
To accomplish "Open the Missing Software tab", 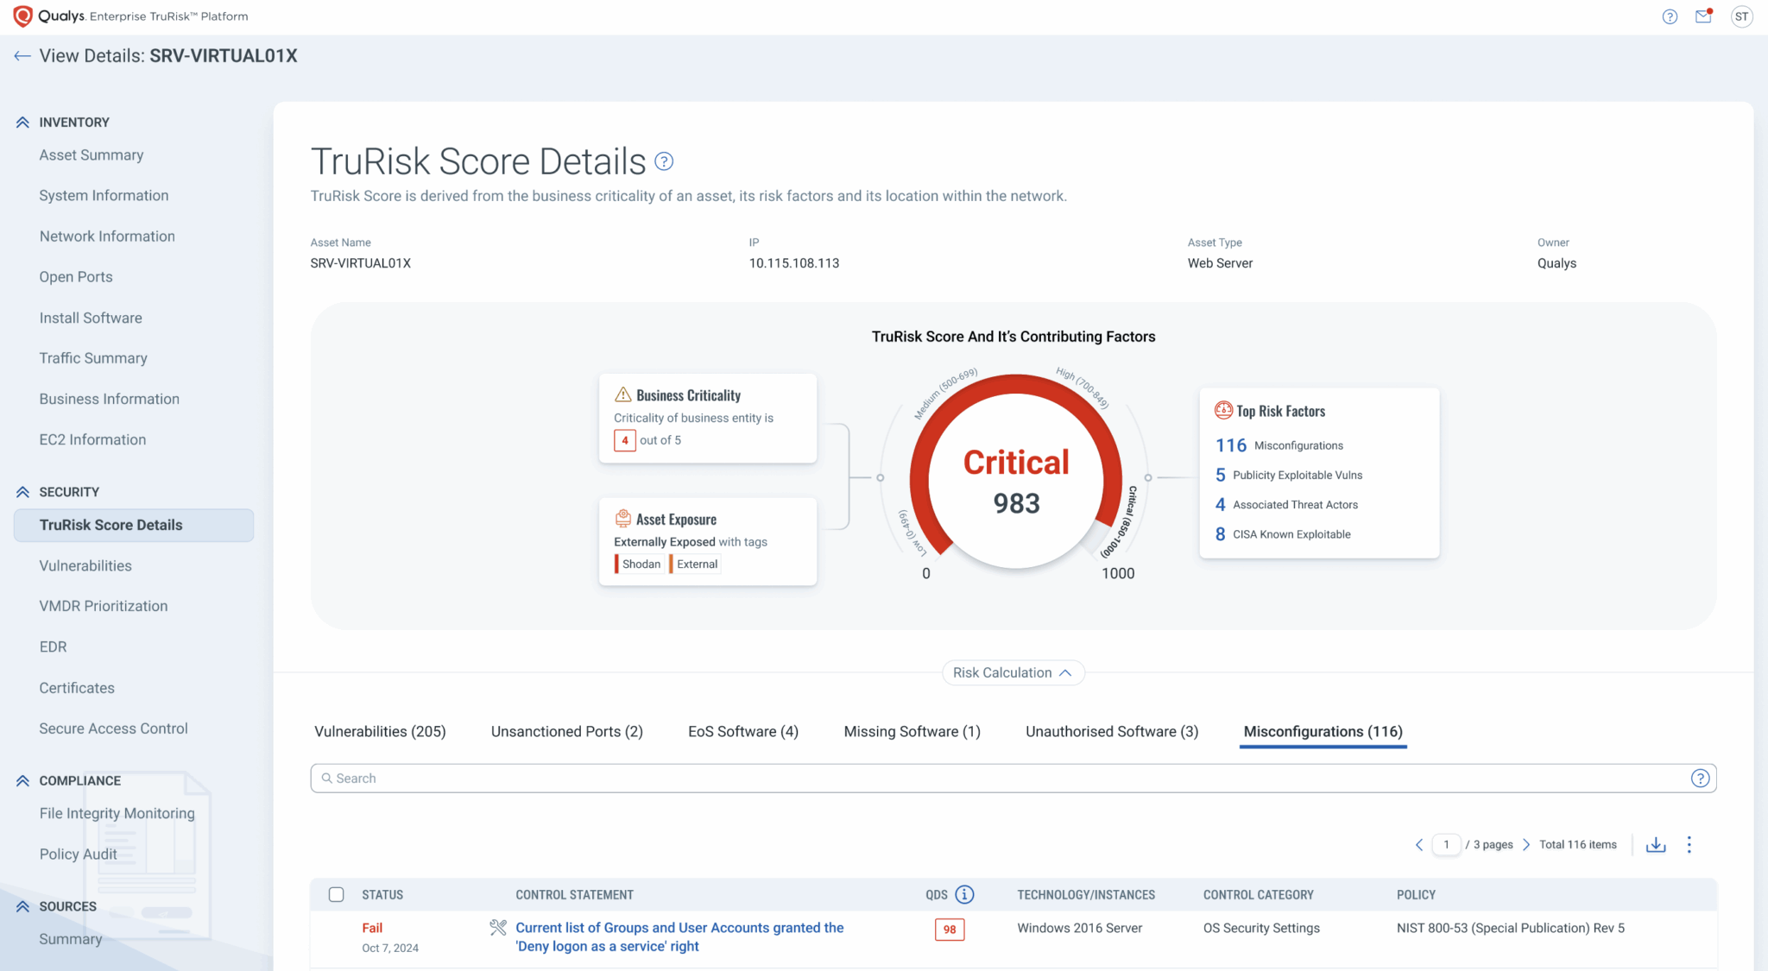I will click(912, 731).
